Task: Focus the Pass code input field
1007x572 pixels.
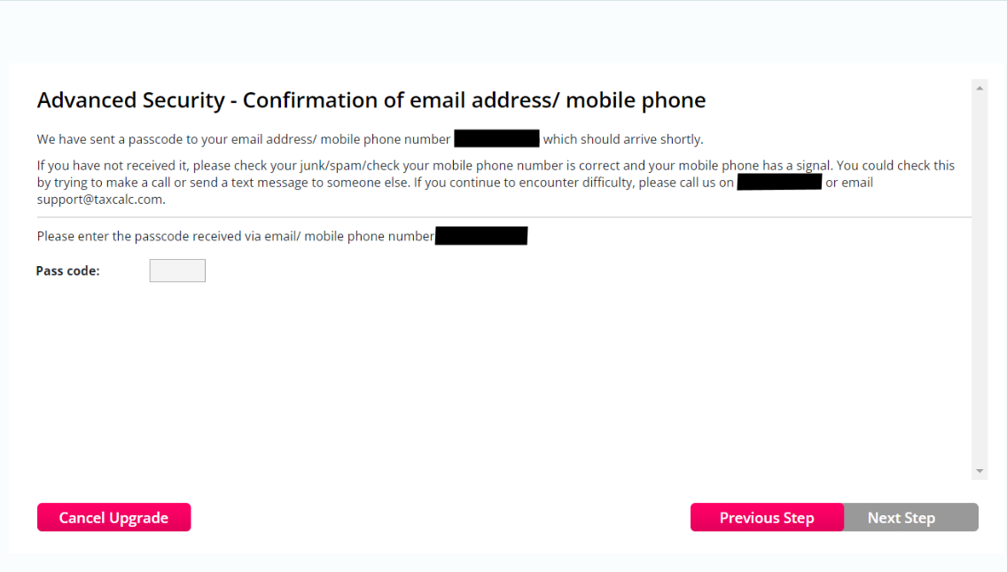Action: coord(177,270)
